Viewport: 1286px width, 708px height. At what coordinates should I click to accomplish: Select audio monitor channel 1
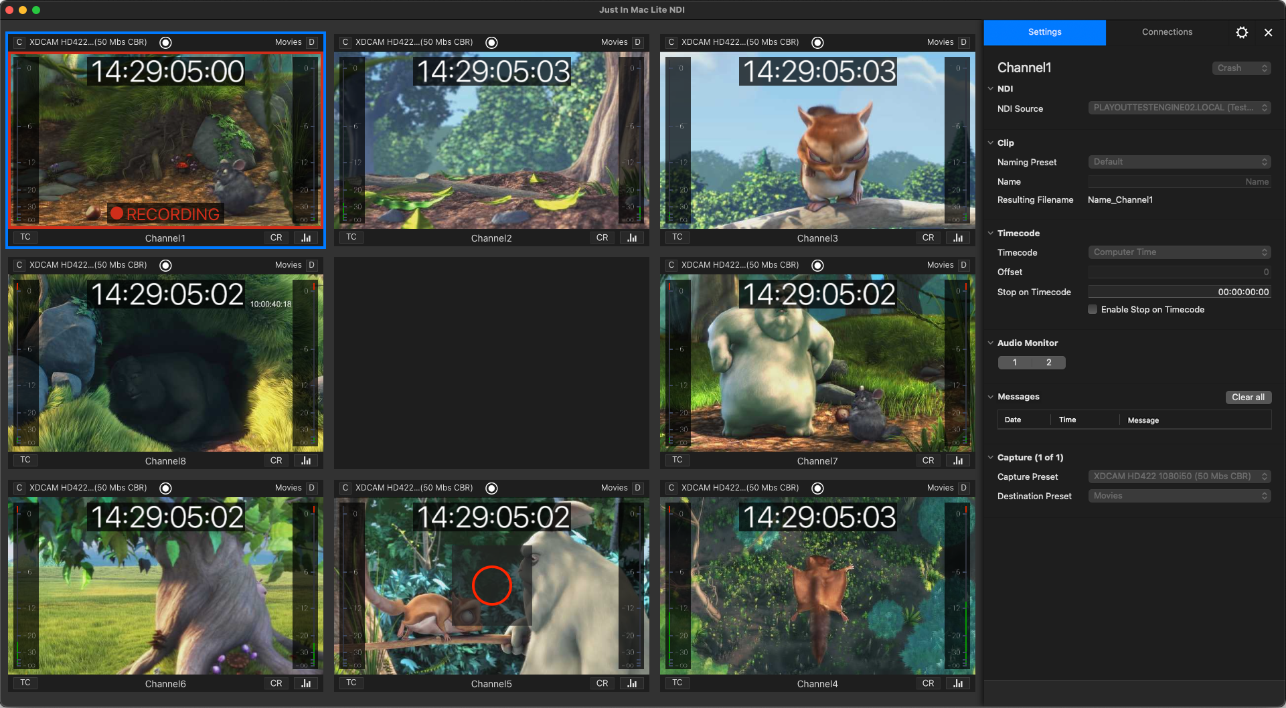coord(1015,363)
